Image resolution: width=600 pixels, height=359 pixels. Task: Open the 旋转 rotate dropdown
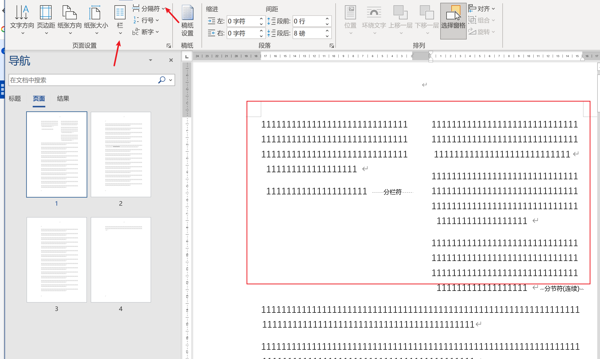point(482,32)
